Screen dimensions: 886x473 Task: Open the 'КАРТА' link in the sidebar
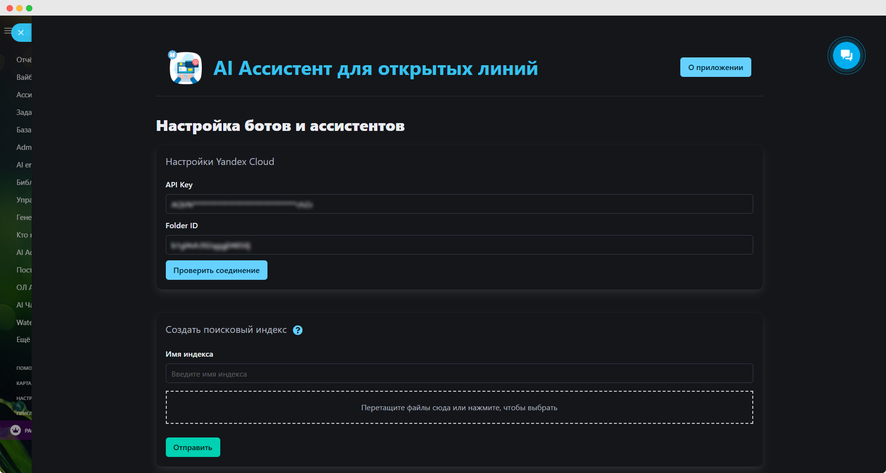pyautogui.click(x=24, y=383)
